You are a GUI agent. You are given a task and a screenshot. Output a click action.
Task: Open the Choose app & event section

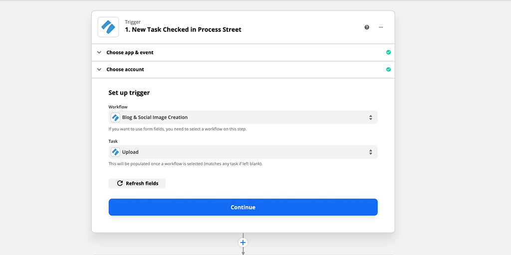pyautogui.click(x=243, y=52)
